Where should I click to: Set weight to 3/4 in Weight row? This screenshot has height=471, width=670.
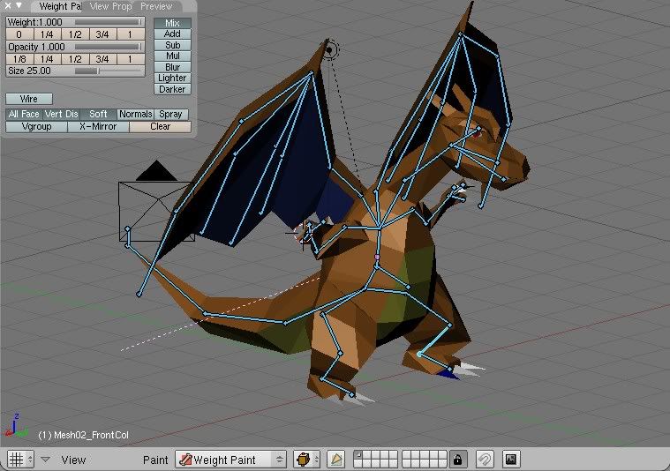point(102,34)
